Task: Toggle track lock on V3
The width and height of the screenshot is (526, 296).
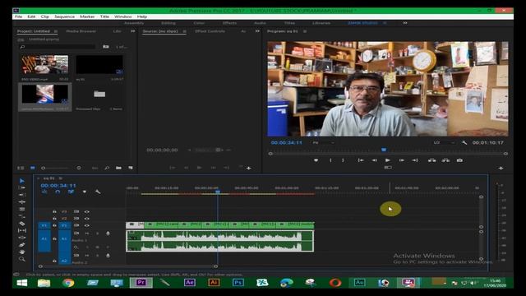Action: [54, 212]
